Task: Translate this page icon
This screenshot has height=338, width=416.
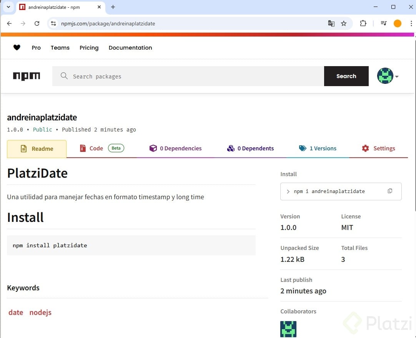Action: pos(331,23)
